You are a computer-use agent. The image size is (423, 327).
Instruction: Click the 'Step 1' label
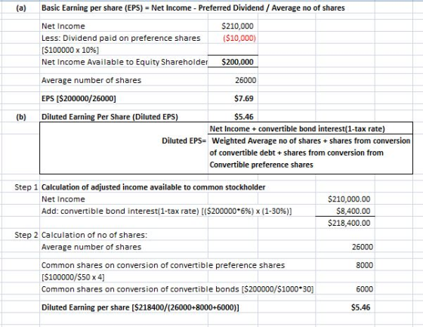pyautogui.click(x=26, y=187)
